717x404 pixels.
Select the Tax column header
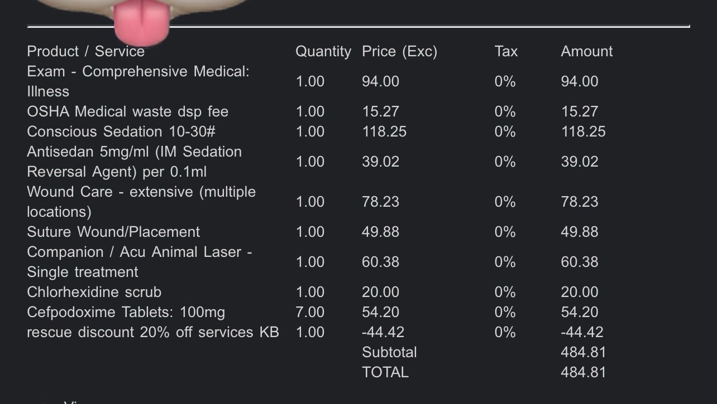506,51
